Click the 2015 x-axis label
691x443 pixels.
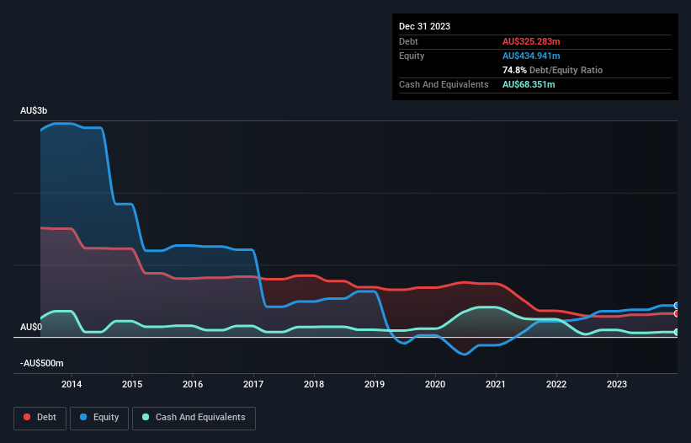[132, 384]
